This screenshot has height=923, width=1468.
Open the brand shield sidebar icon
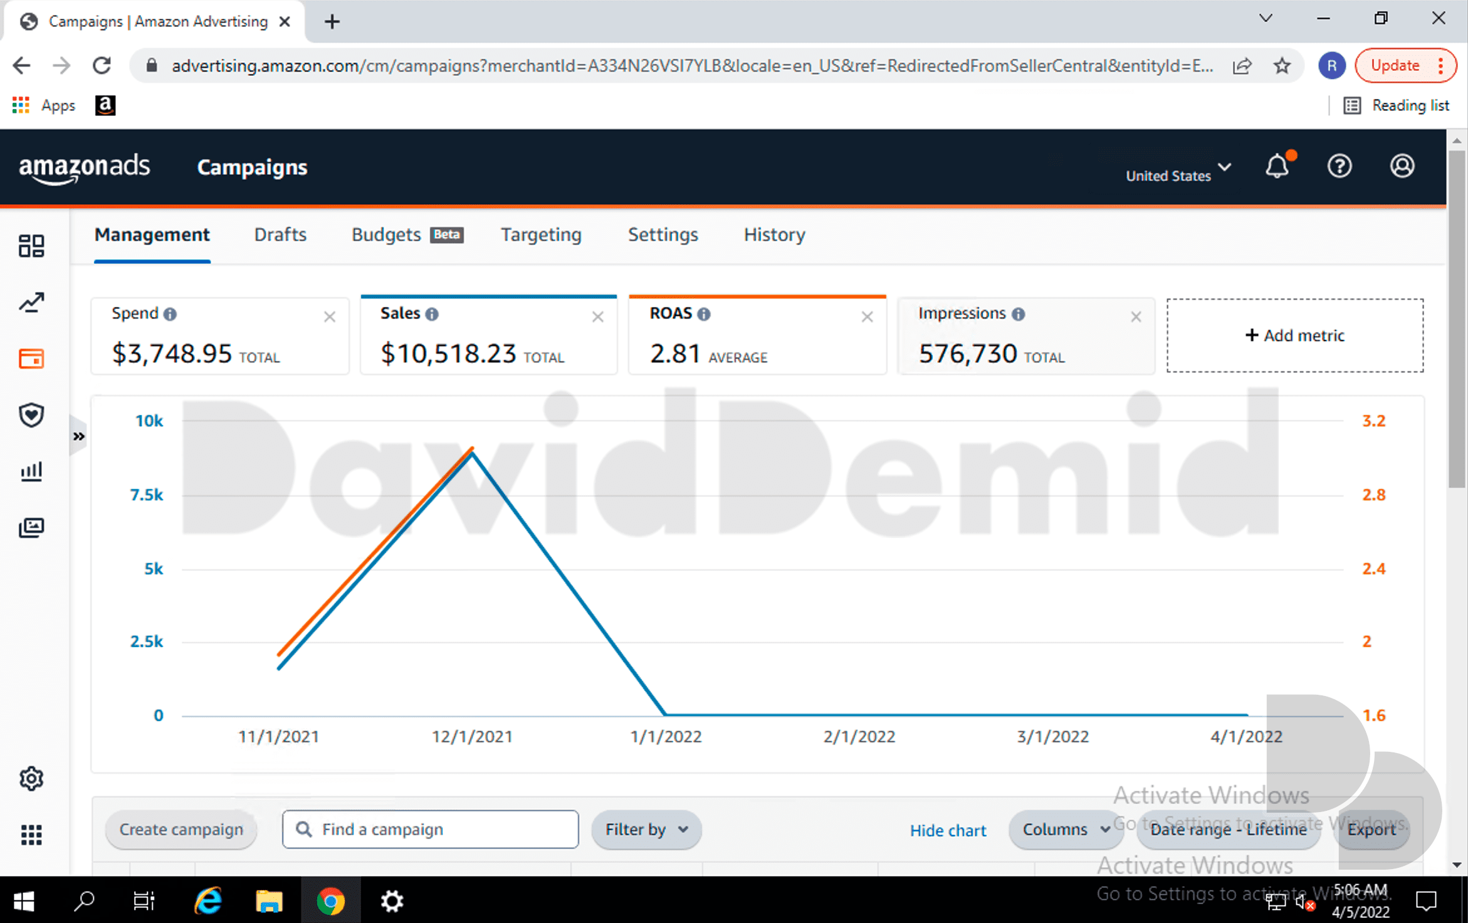tap(31, 415)
